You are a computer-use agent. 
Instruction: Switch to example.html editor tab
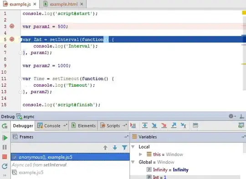(63, 4)
